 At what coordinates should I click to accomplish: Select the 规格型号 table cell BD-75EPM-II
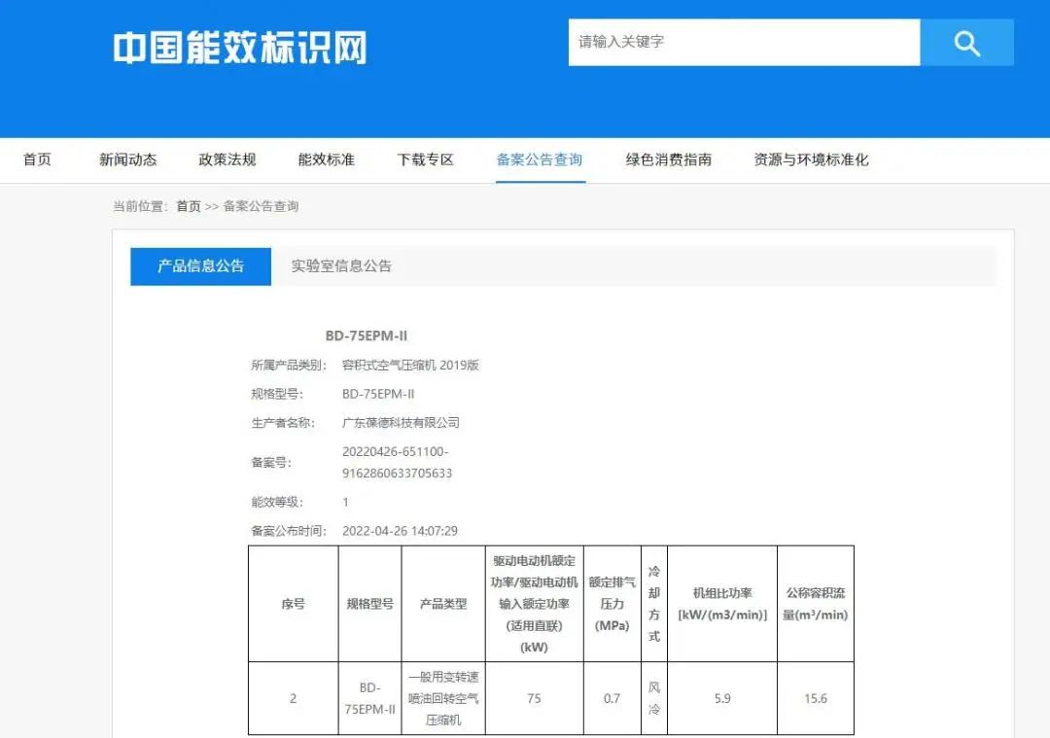370,698
